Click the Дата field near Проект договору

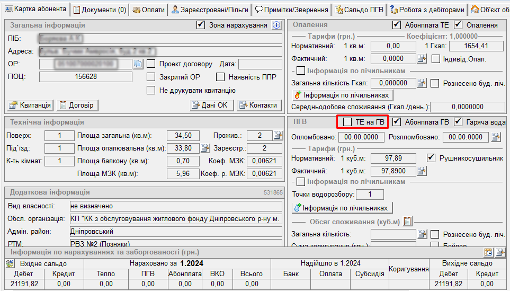pos(260,64)
